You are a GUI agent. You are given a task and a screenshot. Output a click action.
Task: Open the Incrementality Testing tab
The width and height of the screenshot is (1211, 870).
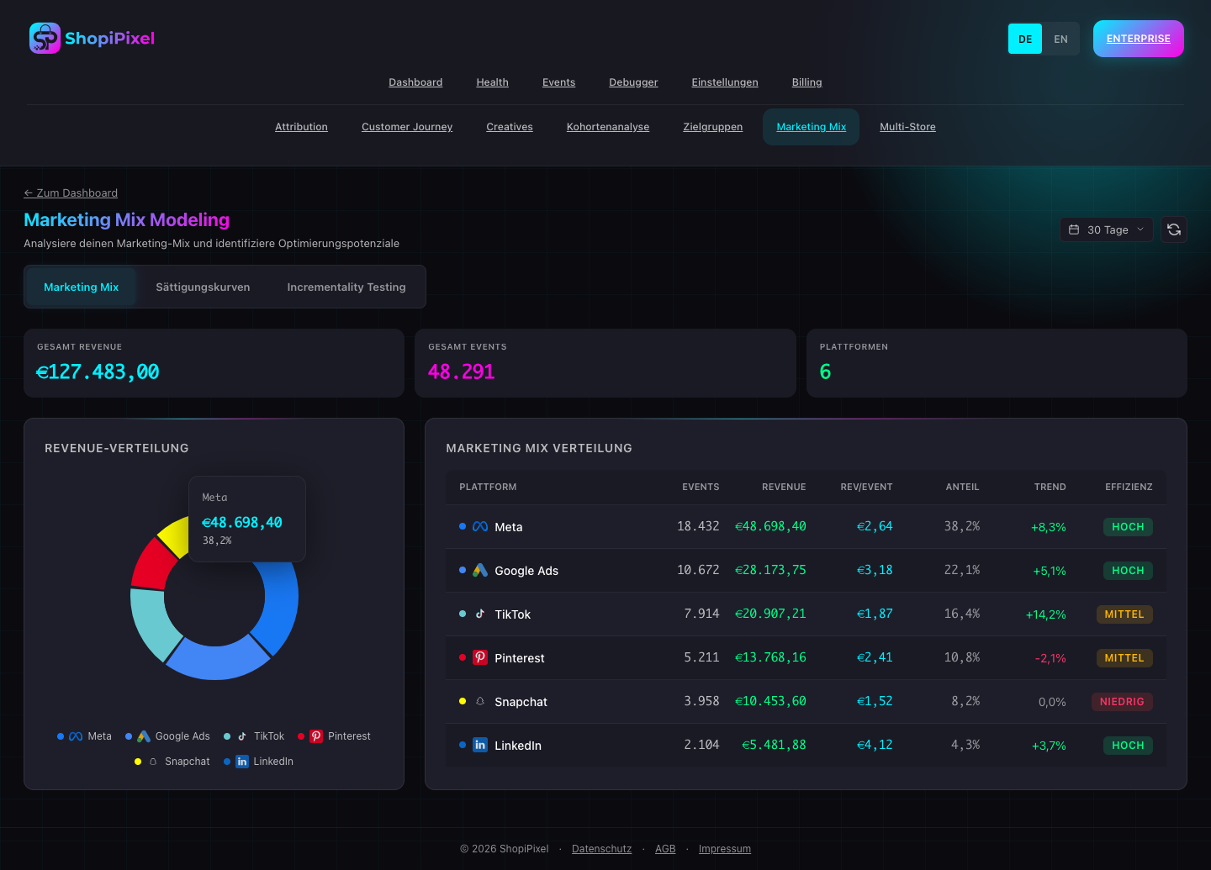pyautogui.click(x=346, y=287)
